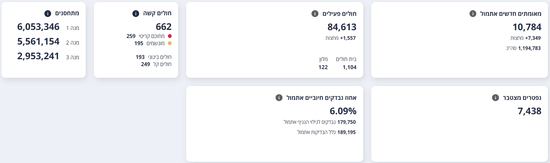The width and height of the screenshot is (550, 163).
Task: Click the 6.09% positive tests value
Action: pyautogui.click(x=343, y=111)
